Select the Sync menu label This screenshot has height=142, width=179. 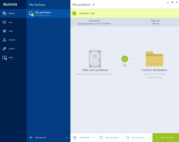[x=11, y=22]
